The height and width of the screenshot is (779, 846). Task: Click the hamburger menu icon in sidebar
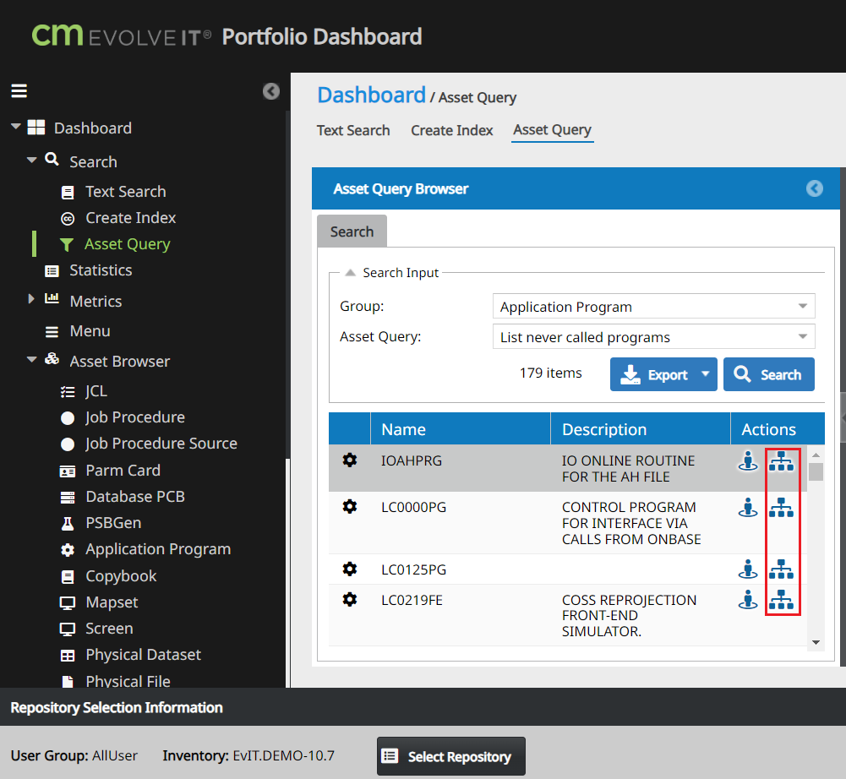coord(19,90)
